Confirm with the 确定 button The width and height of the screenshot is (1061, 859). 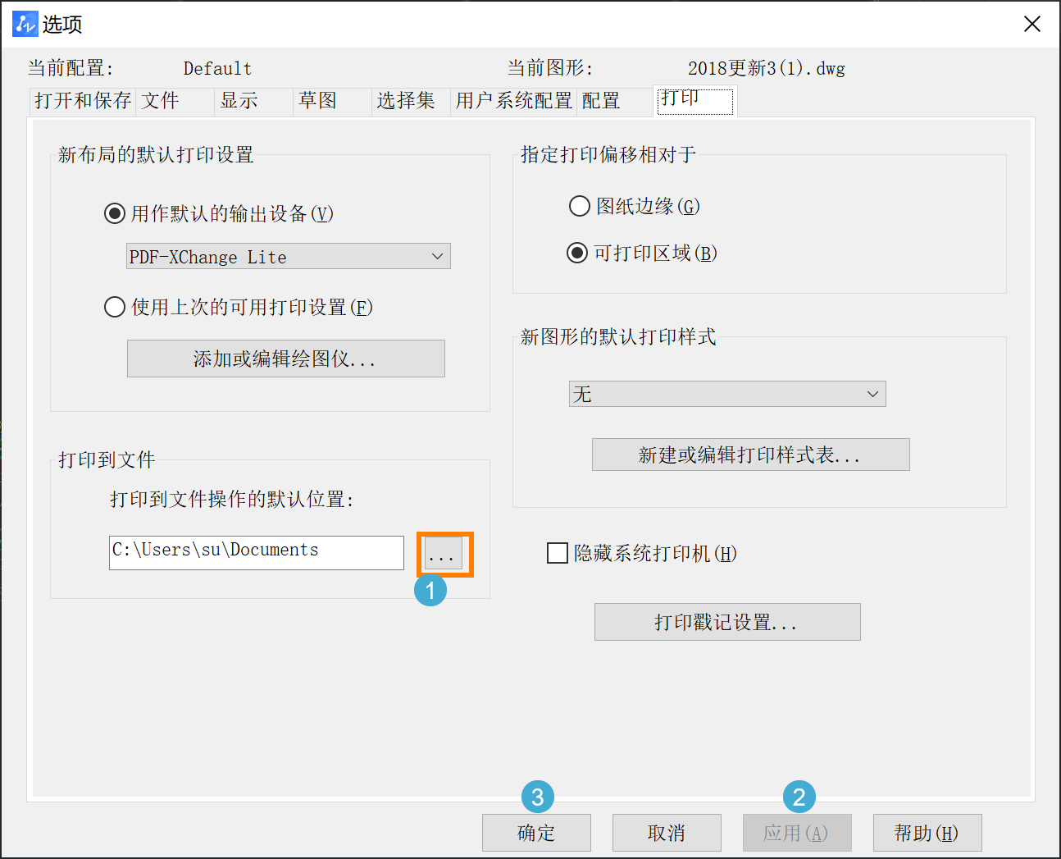536,833
